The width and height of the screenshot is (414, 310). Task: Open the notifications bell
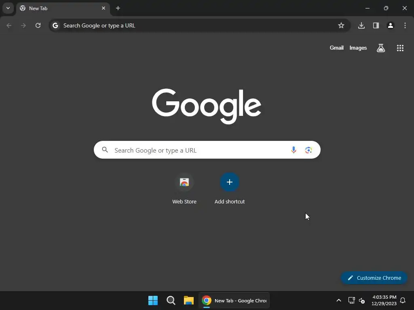pos(403,300)
